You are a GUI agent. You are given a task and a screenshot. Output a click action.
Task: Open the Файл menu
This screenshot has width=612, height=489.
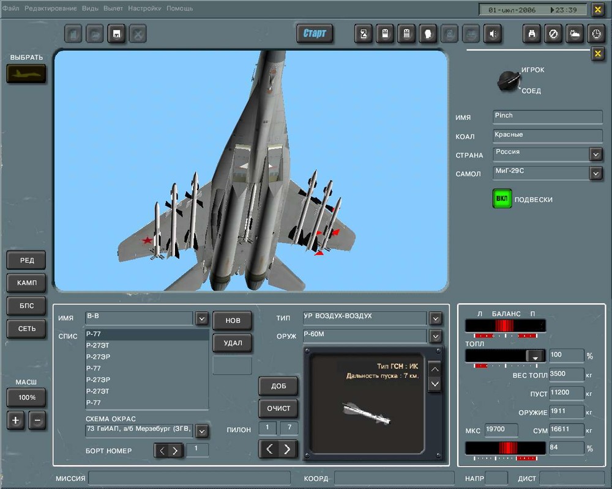(x=10, y=9)
